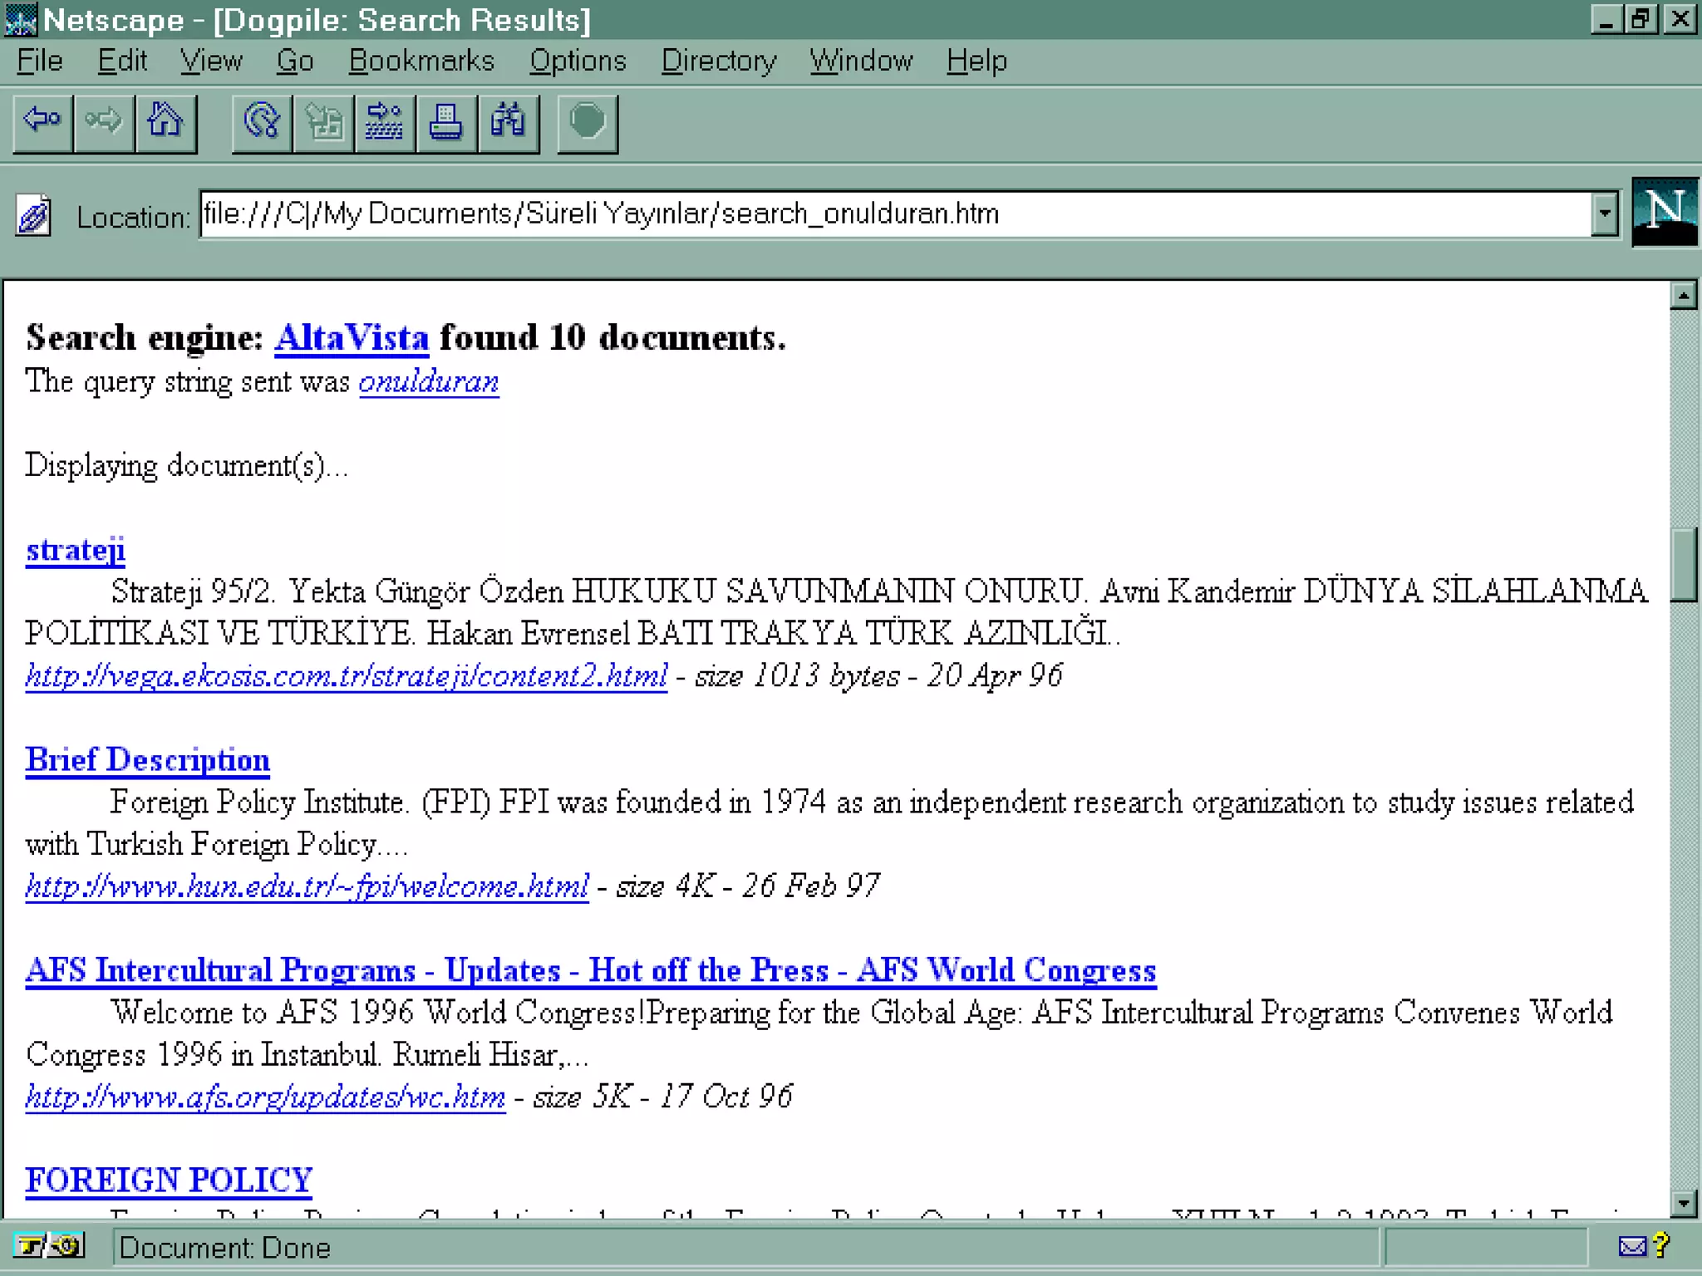Open the Brief Description result link
The width and height of the screenshot is (1702, 1276).
pyautogui.click(x=147, y=759)
